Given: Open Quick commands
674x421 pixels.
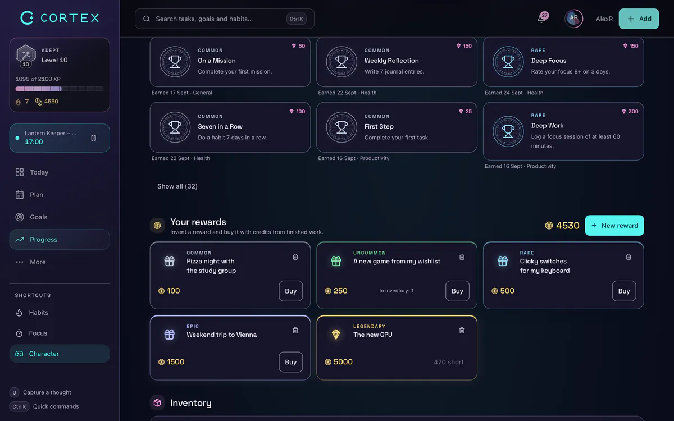Looking at the screenshot, I should [44, 406].
